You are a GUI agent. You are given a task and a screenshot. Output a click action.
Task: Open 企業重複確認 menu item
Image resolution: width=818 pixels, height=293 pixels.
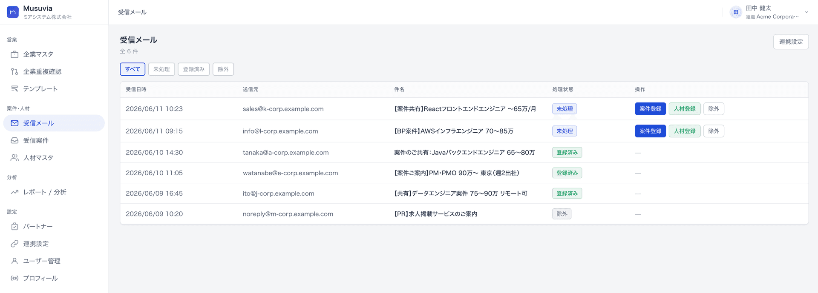coord(54,71)
